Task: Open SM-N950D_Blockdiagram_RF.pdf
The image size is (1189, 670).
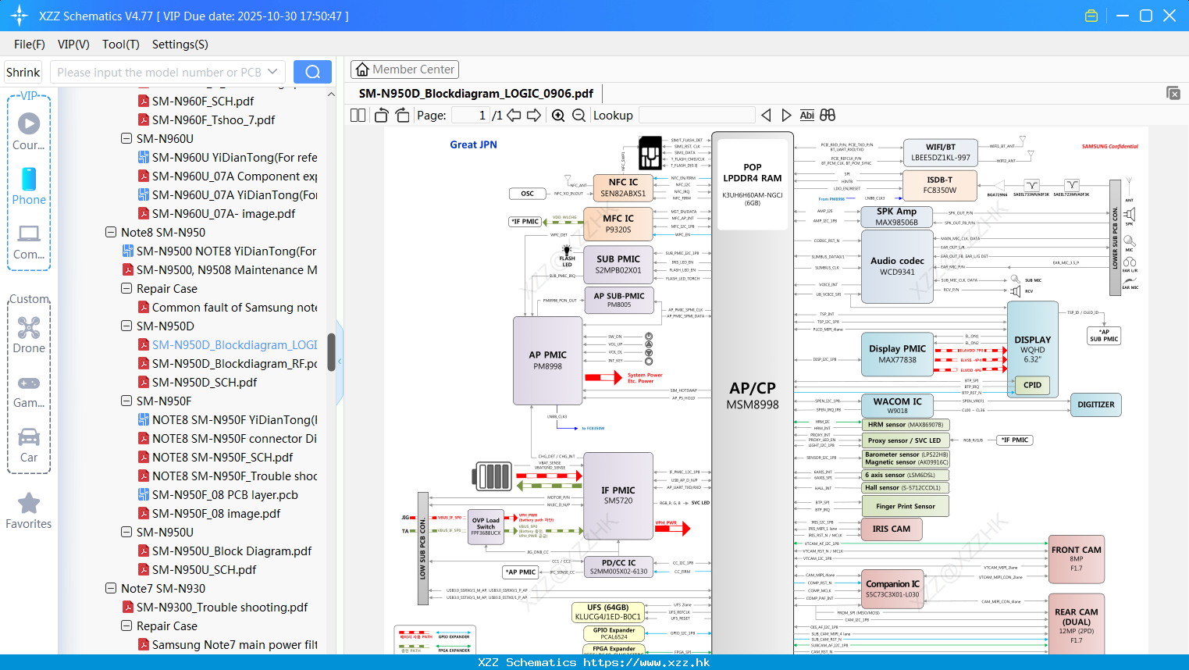Action: tap(234, 363)
